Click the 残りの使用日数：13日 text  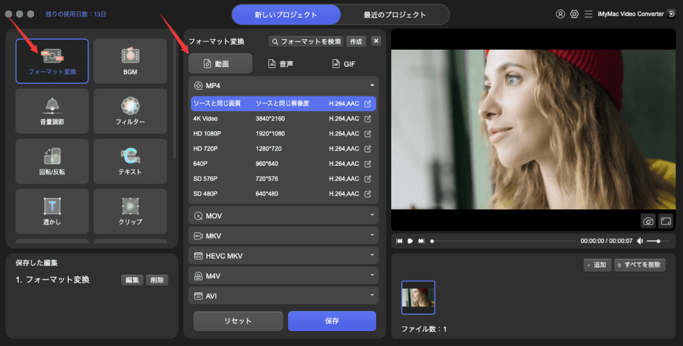pyautogui.click(x=76, y=14)
